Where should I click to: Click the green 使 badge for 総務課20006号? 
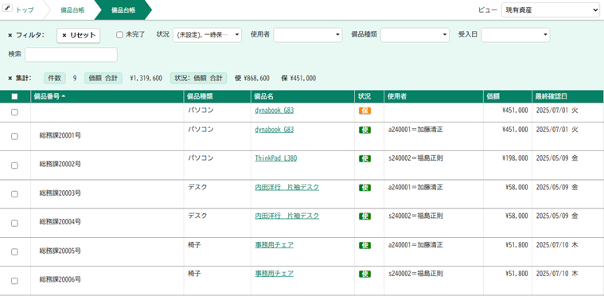[364, 274]
